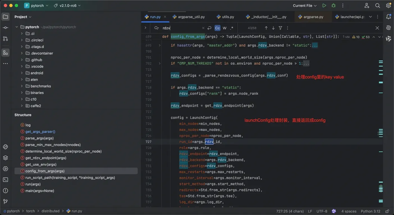Open the Terminal tool window
This screenshot has height=215, width=394.
pos(5,179)
